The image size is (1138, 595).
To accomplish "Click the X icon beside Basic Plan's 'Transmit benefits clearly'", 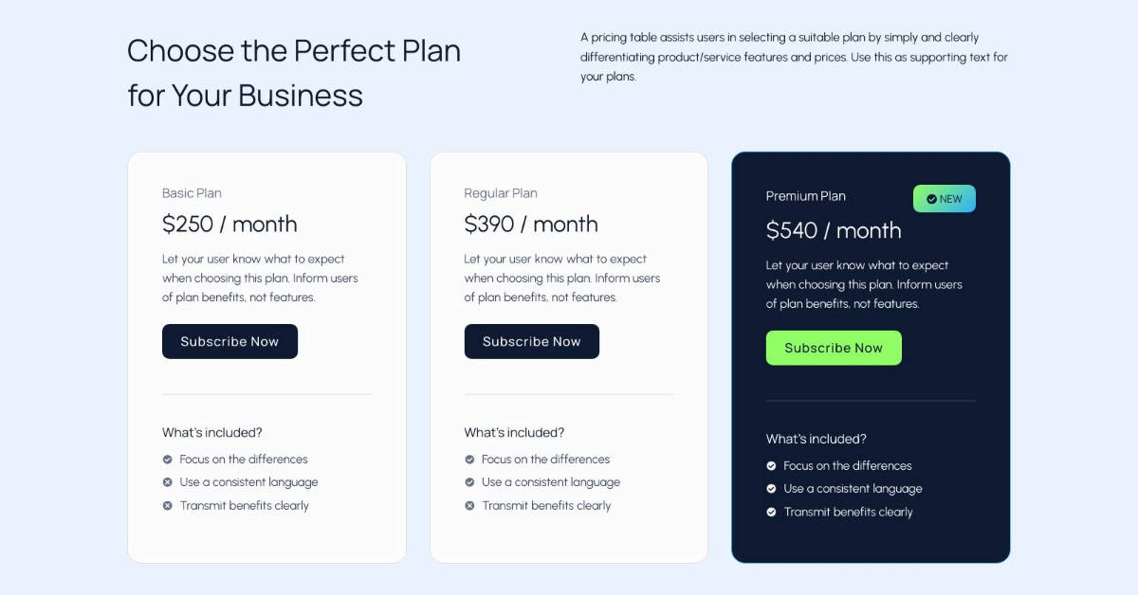I will [x=168, y=506].
